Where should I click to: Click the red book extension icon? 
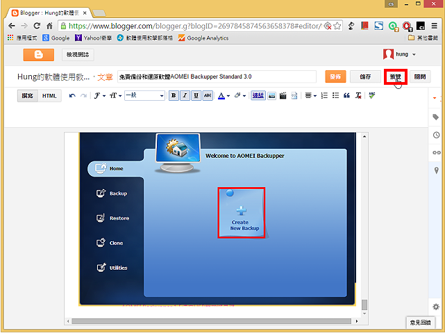pyautogui.click(x=364, y=26)
